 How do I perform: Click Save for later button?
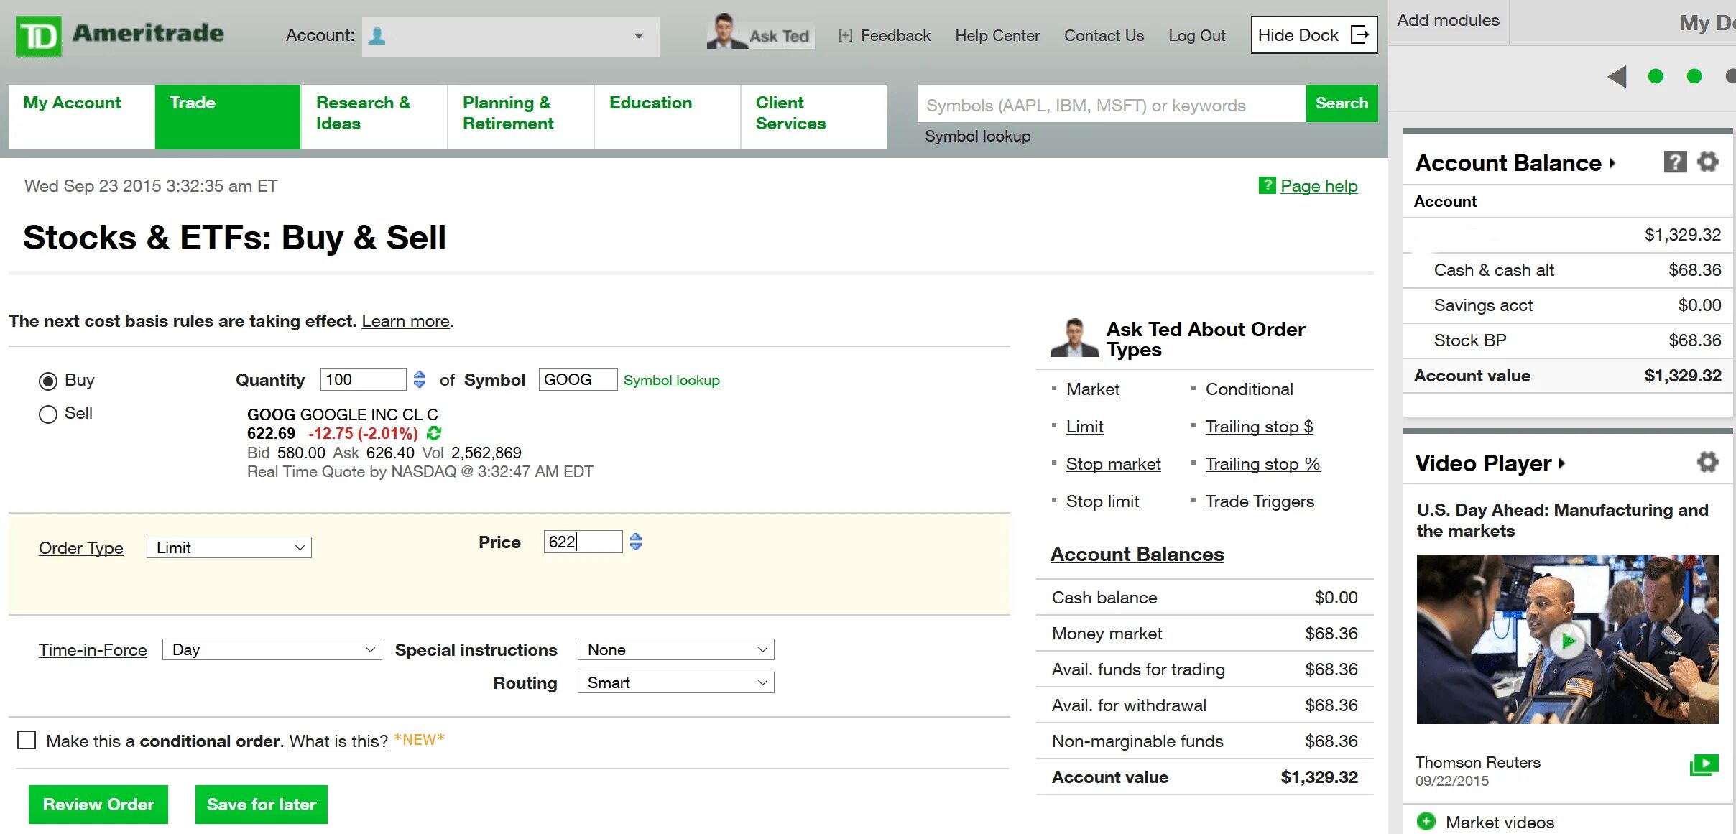point(262,805)
